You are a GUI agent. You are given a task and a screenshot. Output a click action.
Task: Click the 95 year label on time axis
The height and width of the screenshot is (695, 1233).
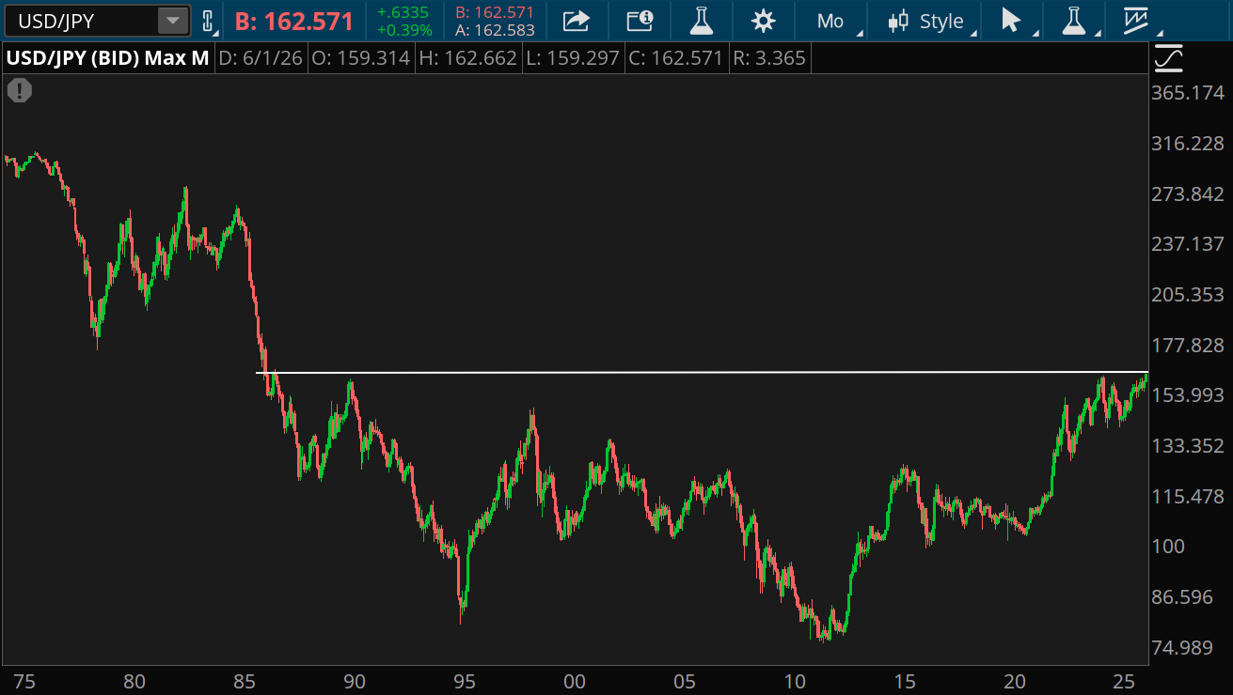pyautogui.click(x=465, y=682)
